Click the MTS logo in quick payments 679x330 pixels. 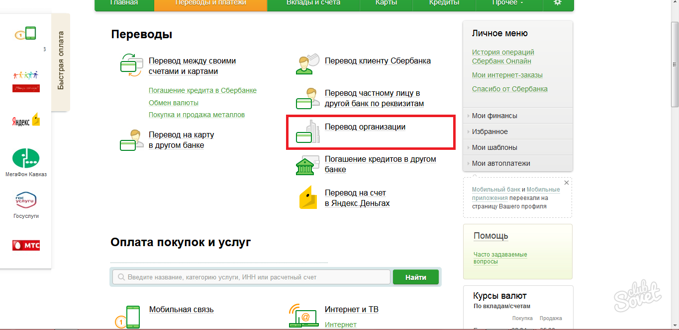(26, 245)
